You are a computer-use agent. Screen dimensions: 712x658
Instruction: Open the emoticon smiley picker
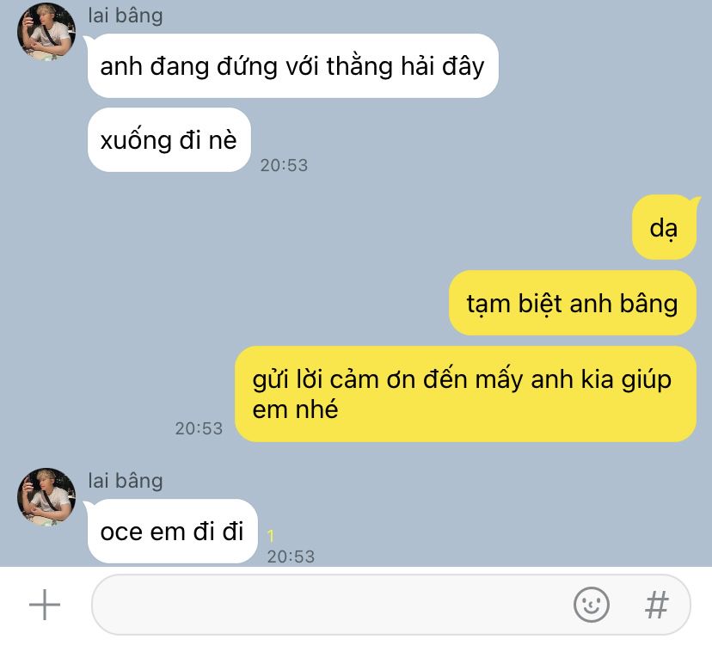pyautogui.click(x=592, y=605)
